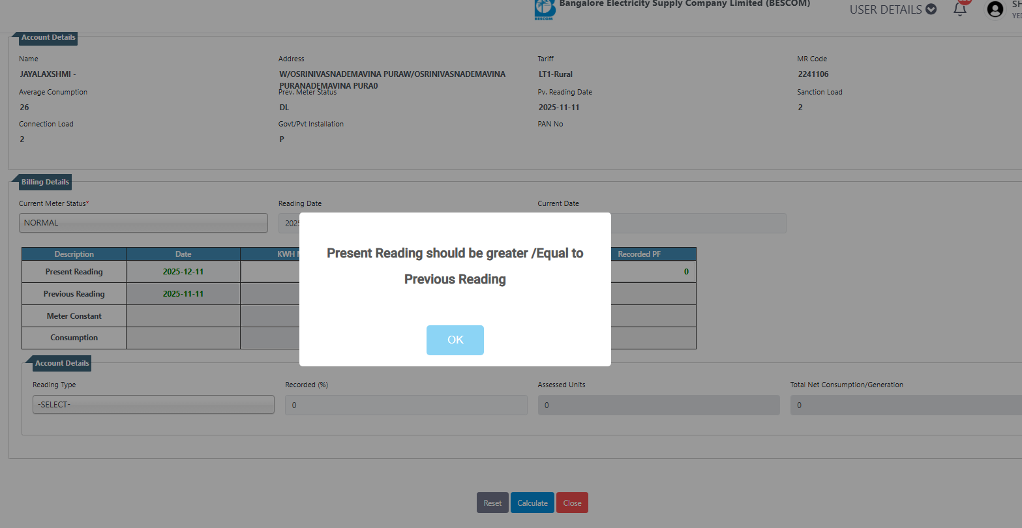Click the Govt/Pvt Installation value P
The width and height of the screenshot is (1022, 528).
(x=282, y=139)
